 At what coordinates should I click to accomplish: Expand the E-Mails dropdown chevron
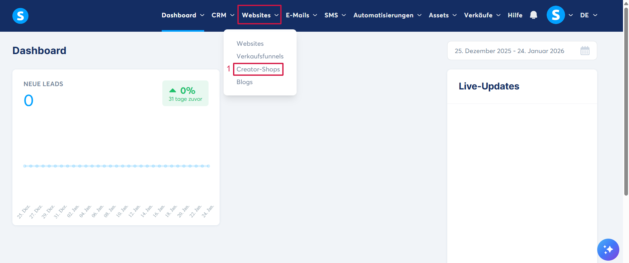point(315,15)
